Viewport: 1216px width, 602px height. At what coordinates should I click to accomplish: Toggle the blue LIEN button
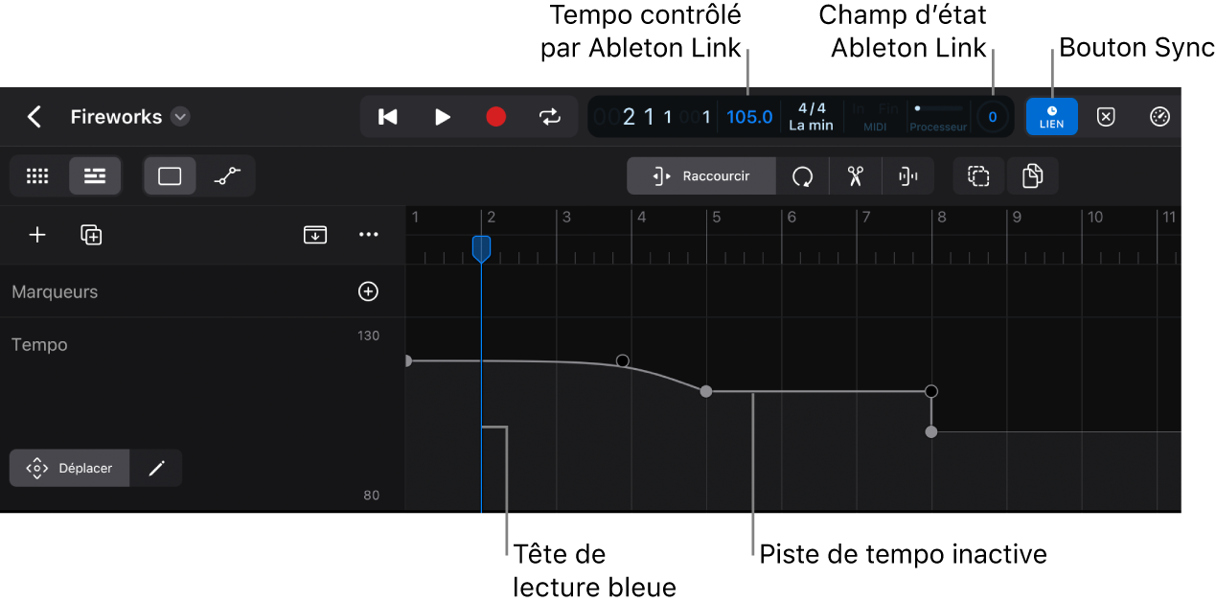[x=1051, y=116]
